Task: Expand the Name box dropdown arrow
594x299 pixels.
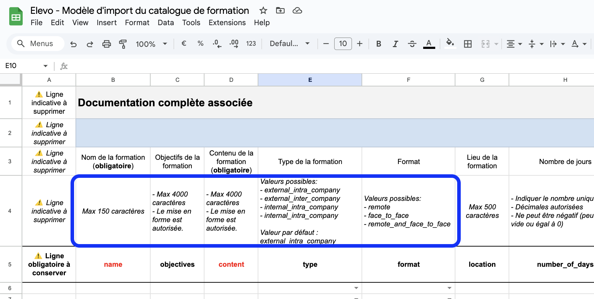Action: click(45, 66)
